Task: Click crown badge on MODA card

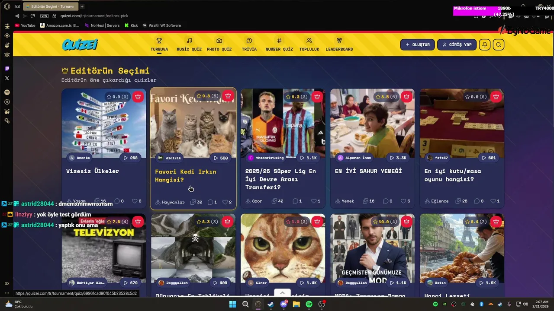Action: (x=406, y=222)
